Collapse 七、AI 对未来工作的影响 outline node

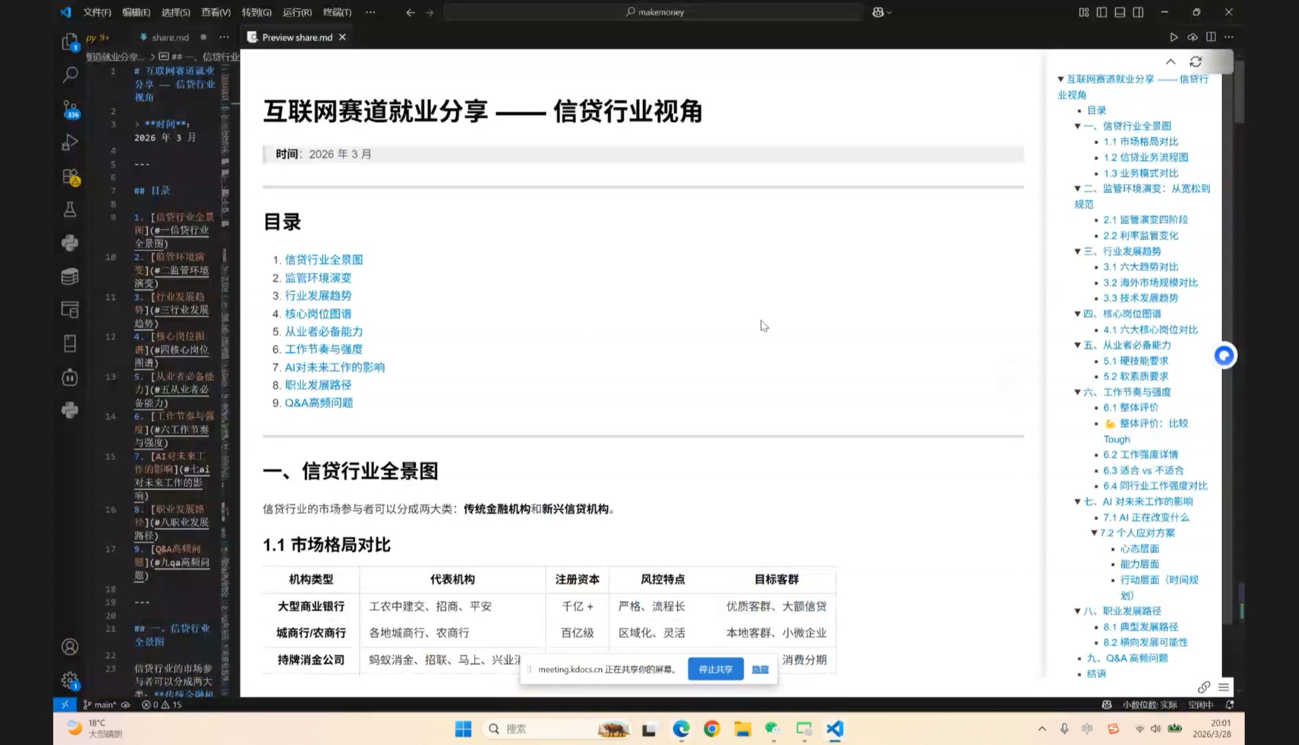click(x=1077, y=502)
